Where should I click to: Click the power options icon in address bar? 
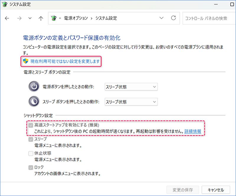[x=54, y=18]
